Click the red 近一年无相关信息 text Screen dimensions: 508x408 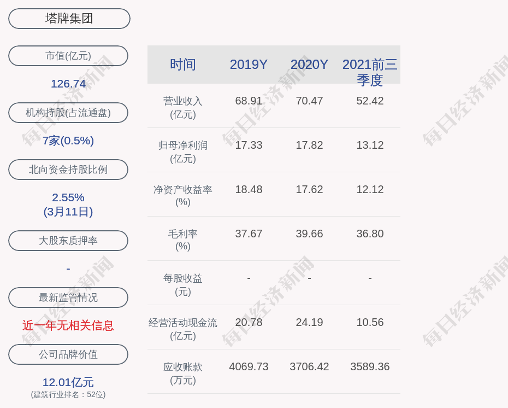pyautogui.click(x=68, y=325)
